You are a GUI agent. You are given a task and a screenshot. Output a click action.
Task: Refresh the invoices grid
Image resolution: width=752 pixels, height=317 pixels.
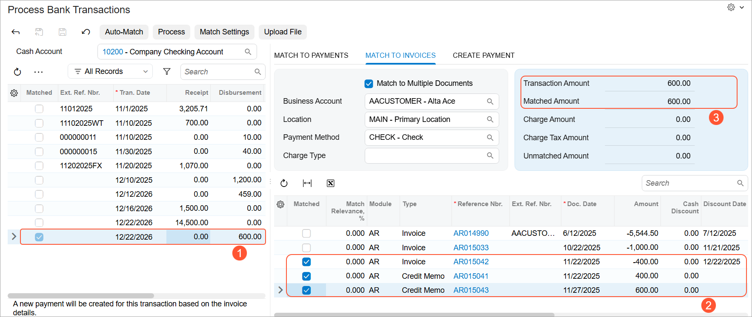(284, 183)
